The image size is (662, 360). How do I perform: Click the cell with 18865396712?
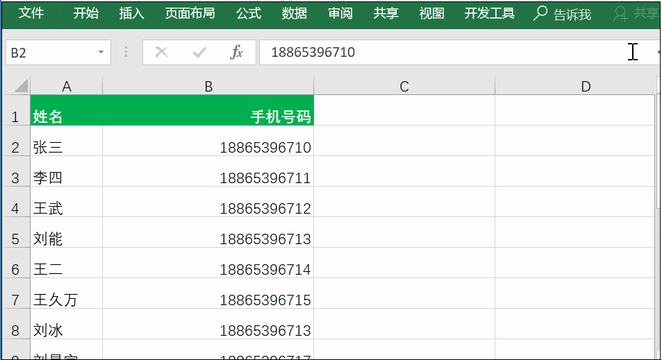[208, 201]
